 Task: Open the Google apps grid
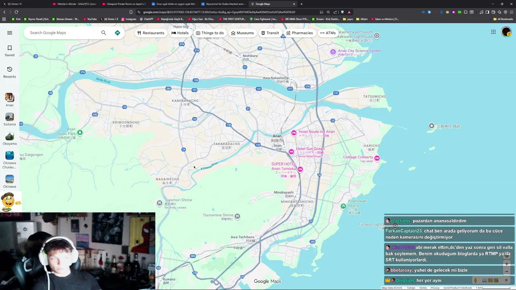click(x=493, y=32)
